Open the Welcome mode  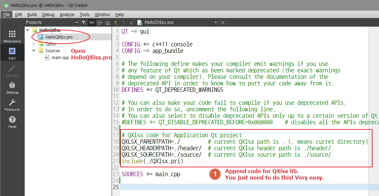[x=12, y=36]
